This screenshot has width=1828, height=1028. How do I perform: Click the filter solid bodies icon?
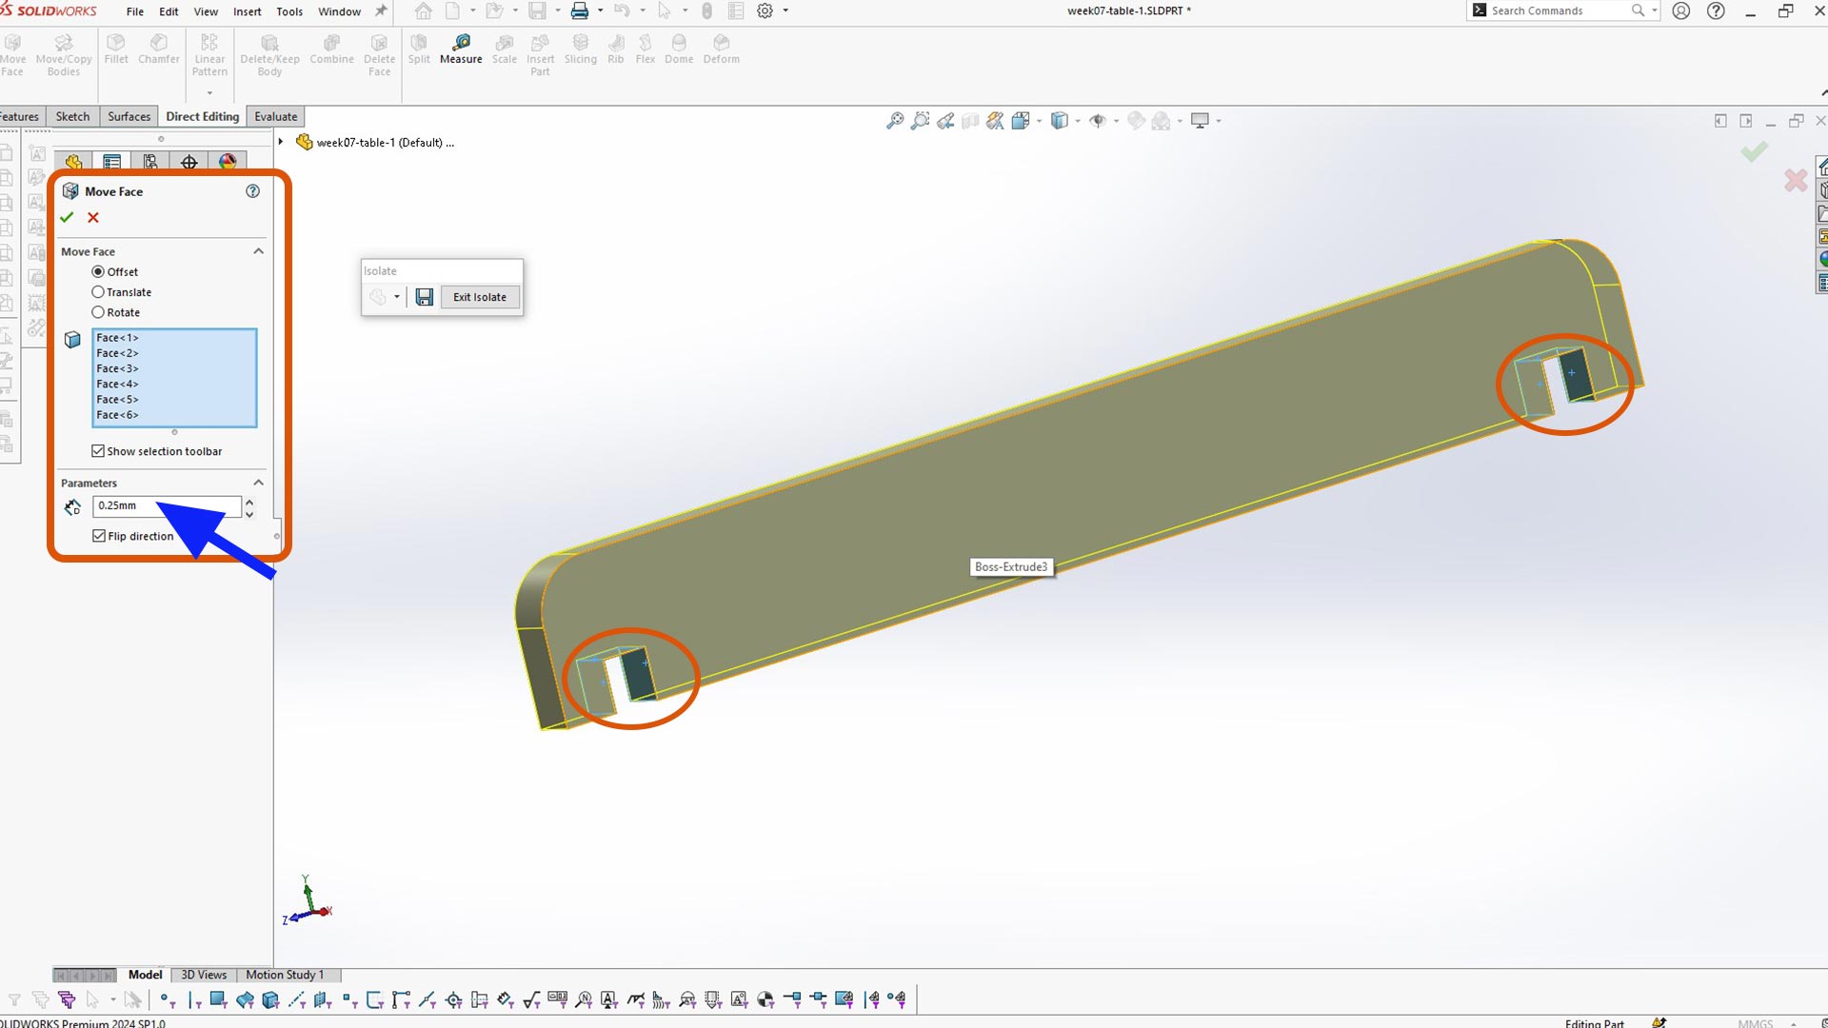click(x=270, y=999)
